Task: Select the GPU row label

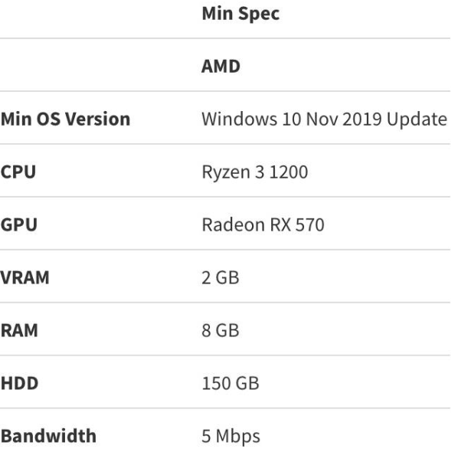Action: [19, 225]
